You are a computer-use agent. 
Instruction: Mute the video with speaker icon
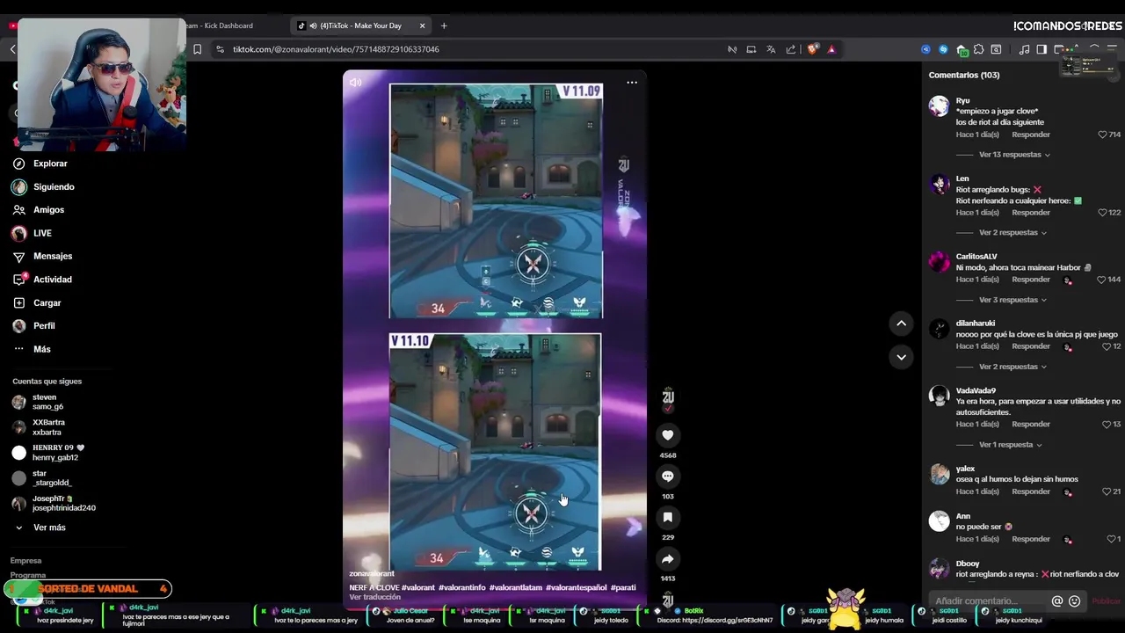[x=355, y=83]
